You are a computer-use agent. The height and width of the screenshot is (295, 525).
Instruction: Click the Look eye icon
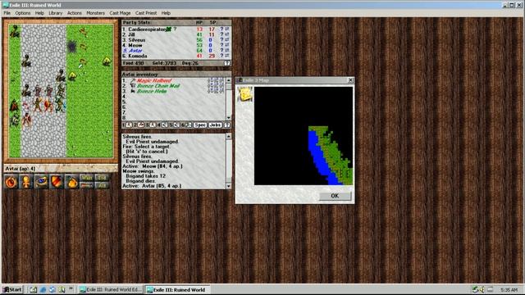42,182
